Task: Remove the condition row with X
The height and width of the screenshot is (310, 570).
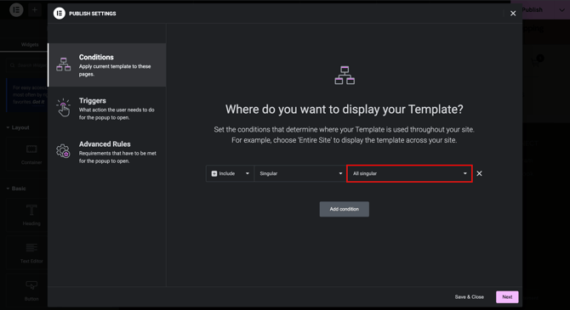Action: point(480,173)
